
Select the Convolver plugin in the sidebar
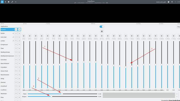(x=7, y=60)
